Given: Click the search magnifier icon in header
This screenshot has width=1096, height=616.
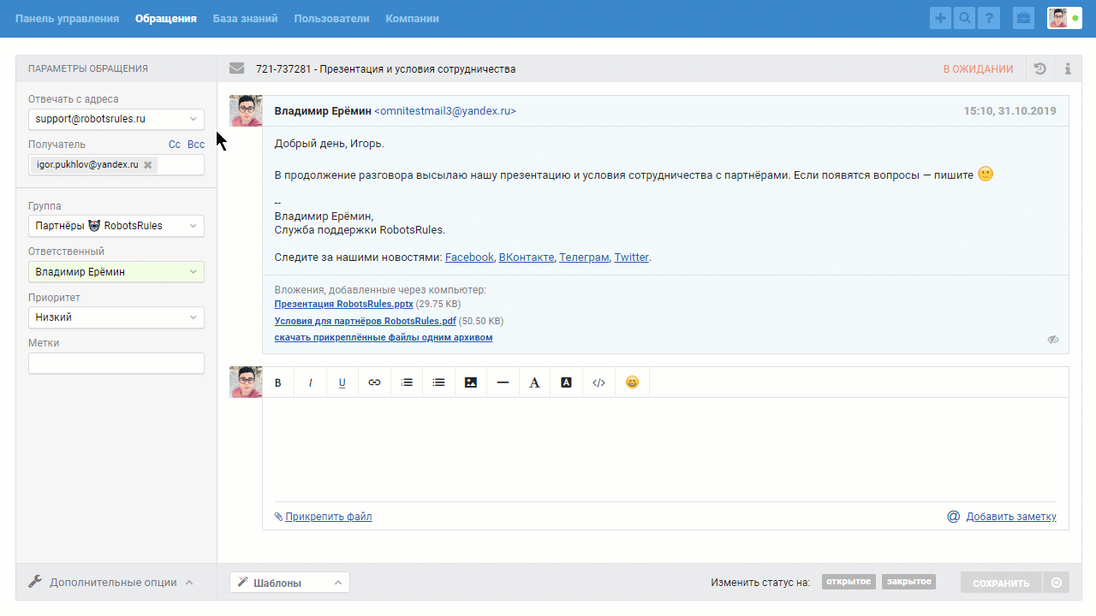Looking at the screenshot, I should click(965, 18).
